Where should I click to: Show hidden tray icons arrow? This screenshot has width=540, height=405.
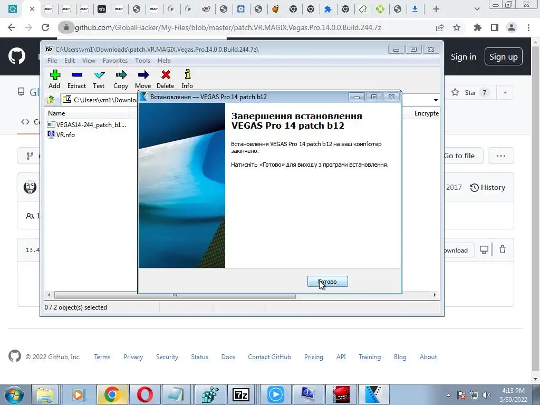pos(448,395)
